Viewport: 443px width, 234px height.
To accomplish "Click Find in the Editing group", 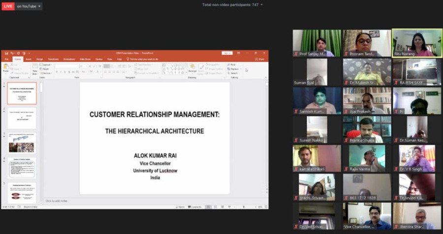I will click(x=232, y=64).
